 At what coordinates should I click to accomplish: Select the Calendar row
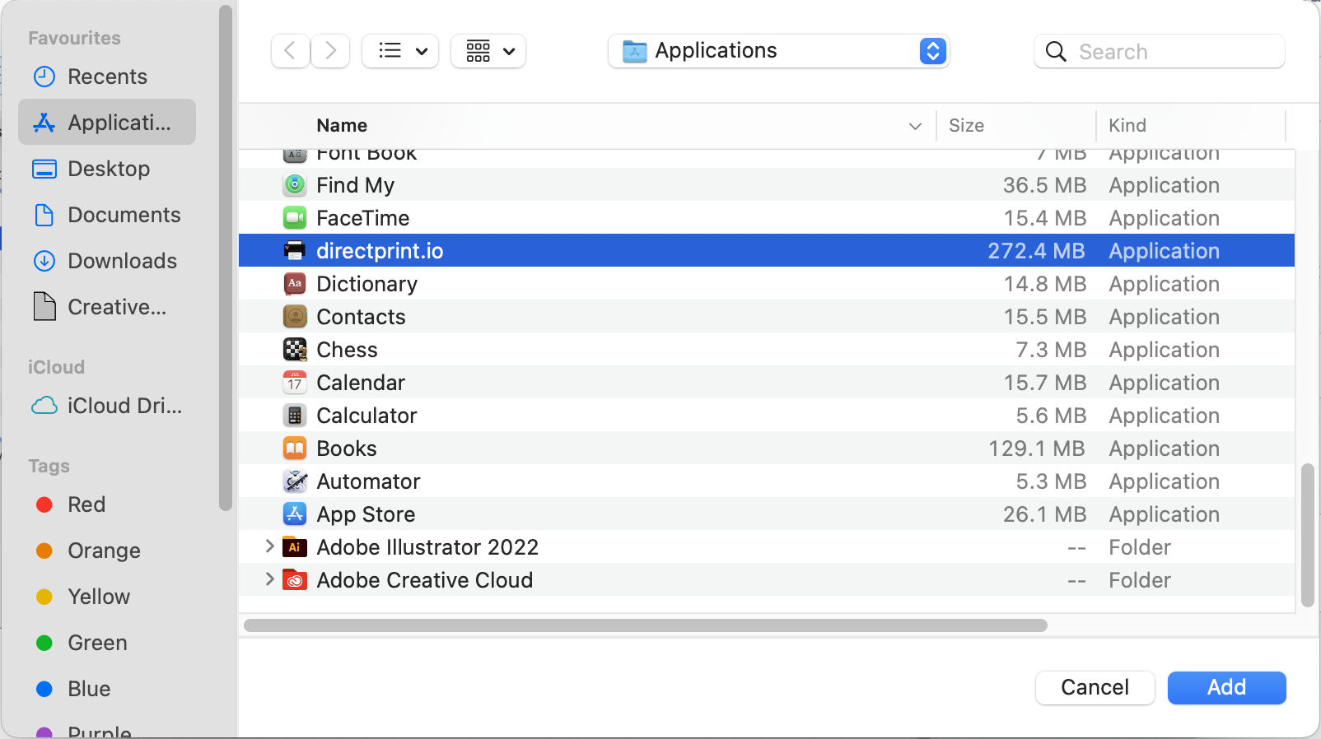click(x=767, y=383)
